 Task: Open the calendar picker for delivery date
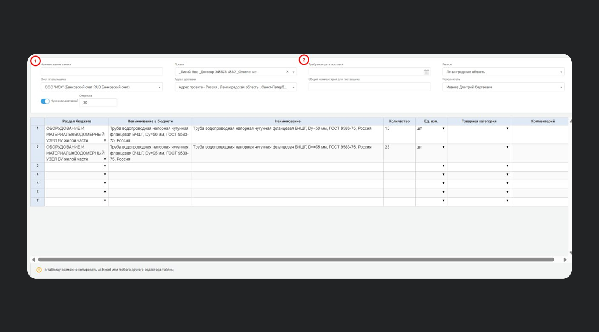click(x=426, y=72)
